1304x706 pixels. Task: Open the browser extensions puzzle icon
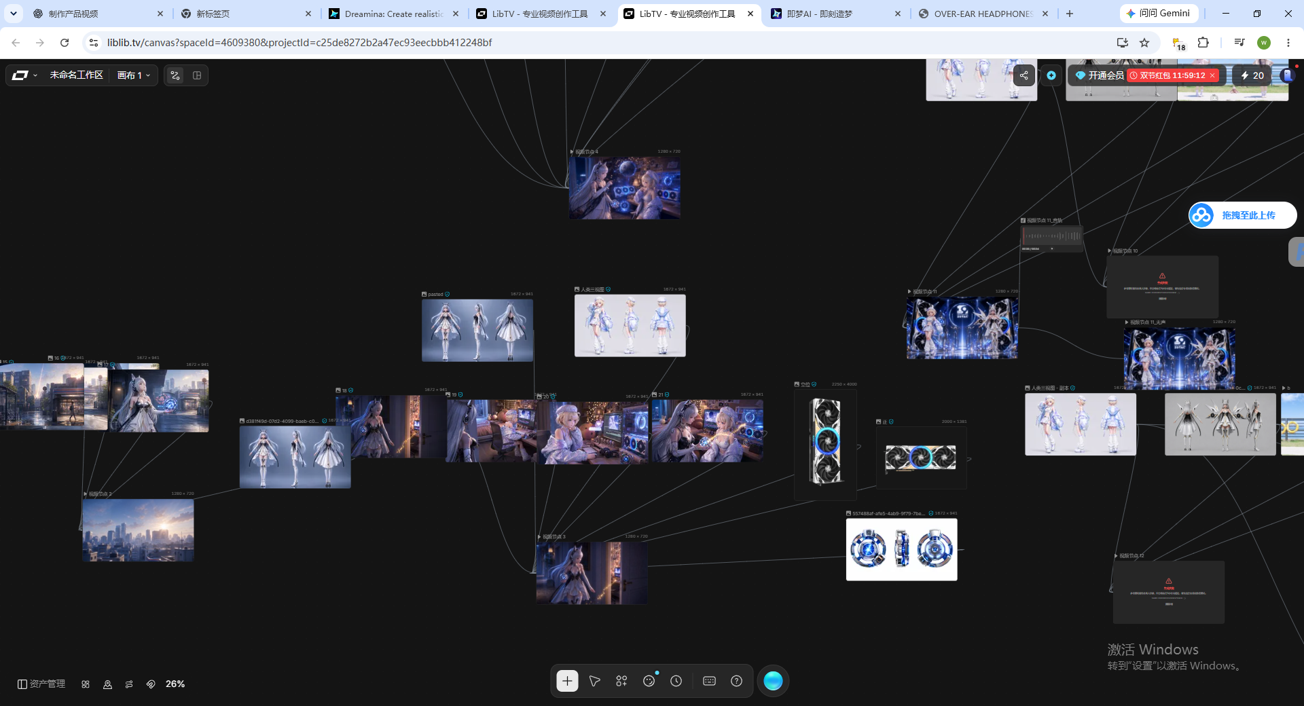(1203, 43)
